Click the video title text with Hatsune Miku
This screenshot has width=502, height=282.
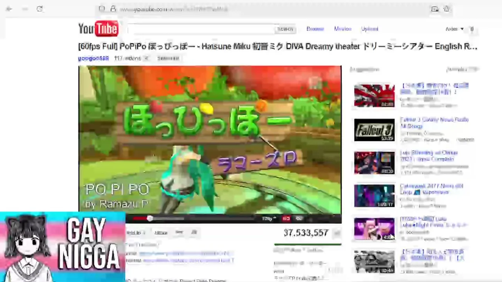[x=278, y=47]
